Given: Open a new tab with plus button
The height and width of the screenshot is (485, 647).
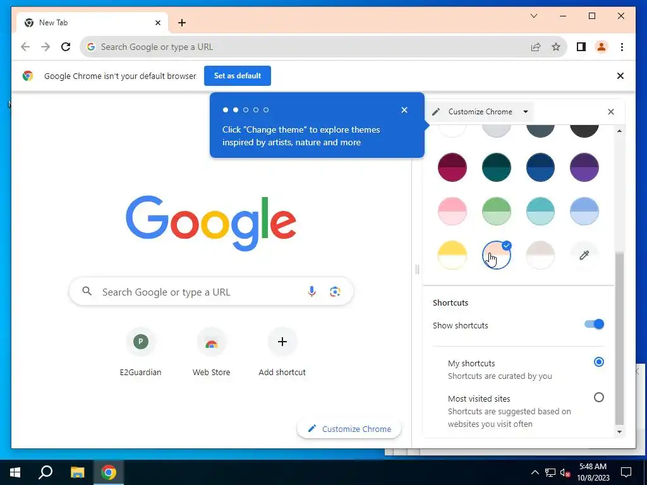Looking at the screenshot, I should click(x=181, y=23).
